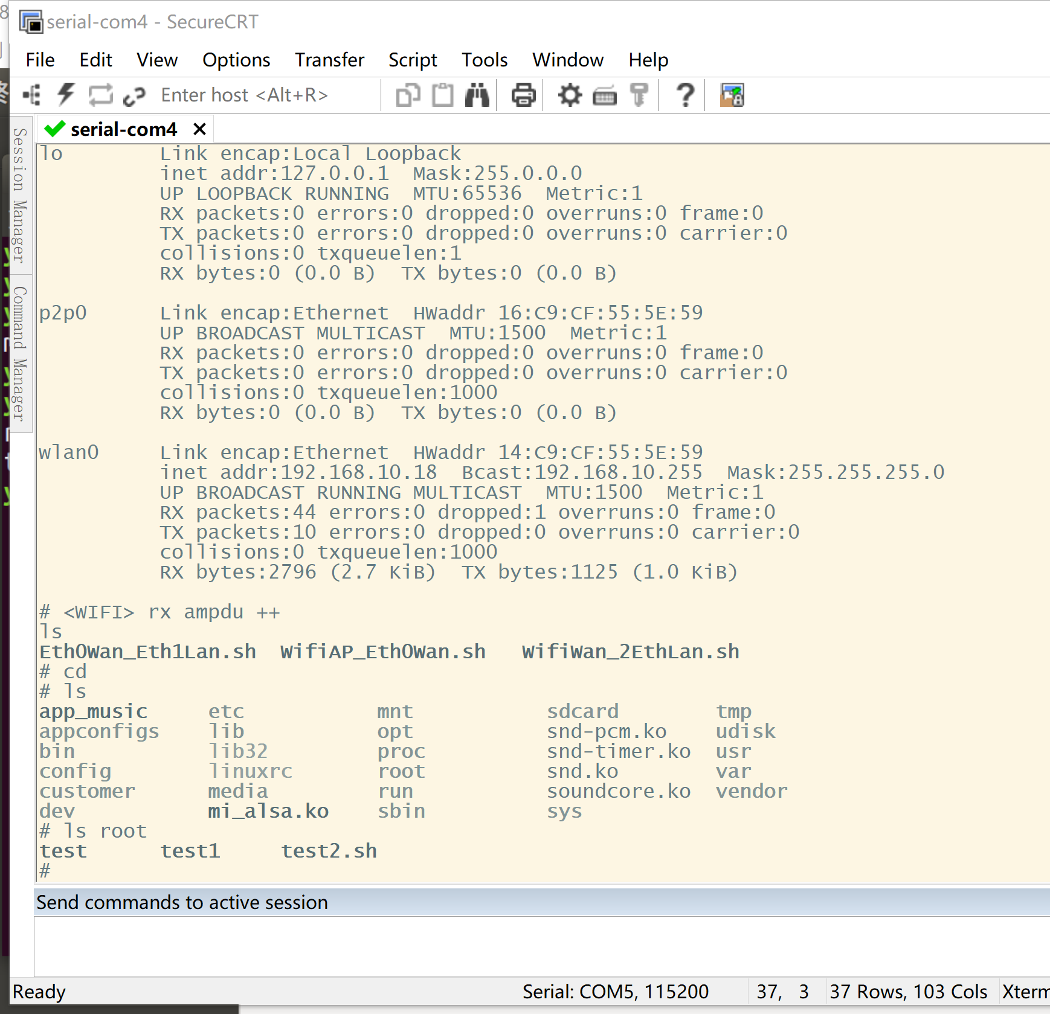Viewport: 1050px width, 1014px height.
Task: Open Session Options gear icon
Action: 570,95
